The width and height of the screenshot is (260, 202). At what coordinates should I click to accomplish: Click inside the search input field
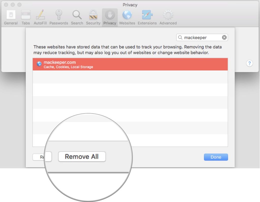(x=201, y=37)
